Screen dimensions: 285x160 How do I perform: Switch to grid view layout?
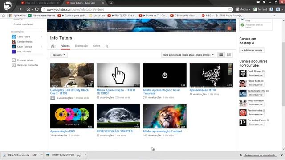point(221,55)
